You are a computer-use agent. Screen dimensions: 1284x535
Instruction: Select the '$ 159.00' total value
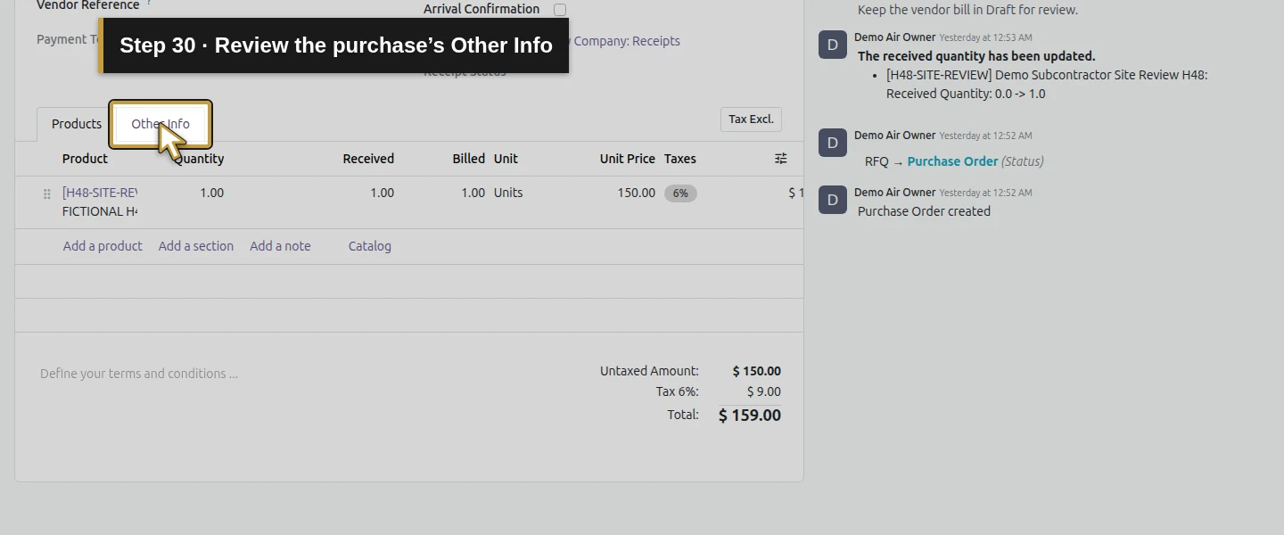(x=749, y=415)
